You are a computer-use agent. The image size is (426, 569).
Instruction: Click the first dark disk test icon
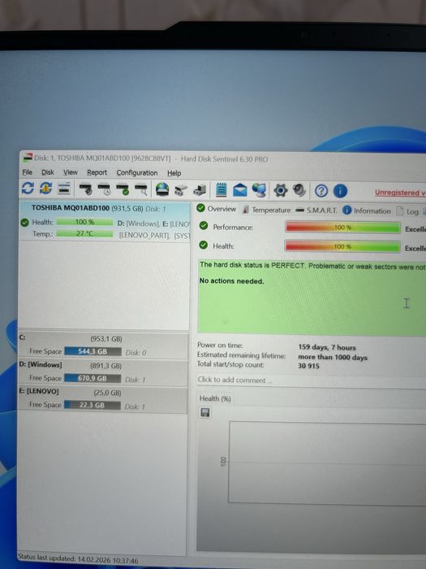coord(86,189)
